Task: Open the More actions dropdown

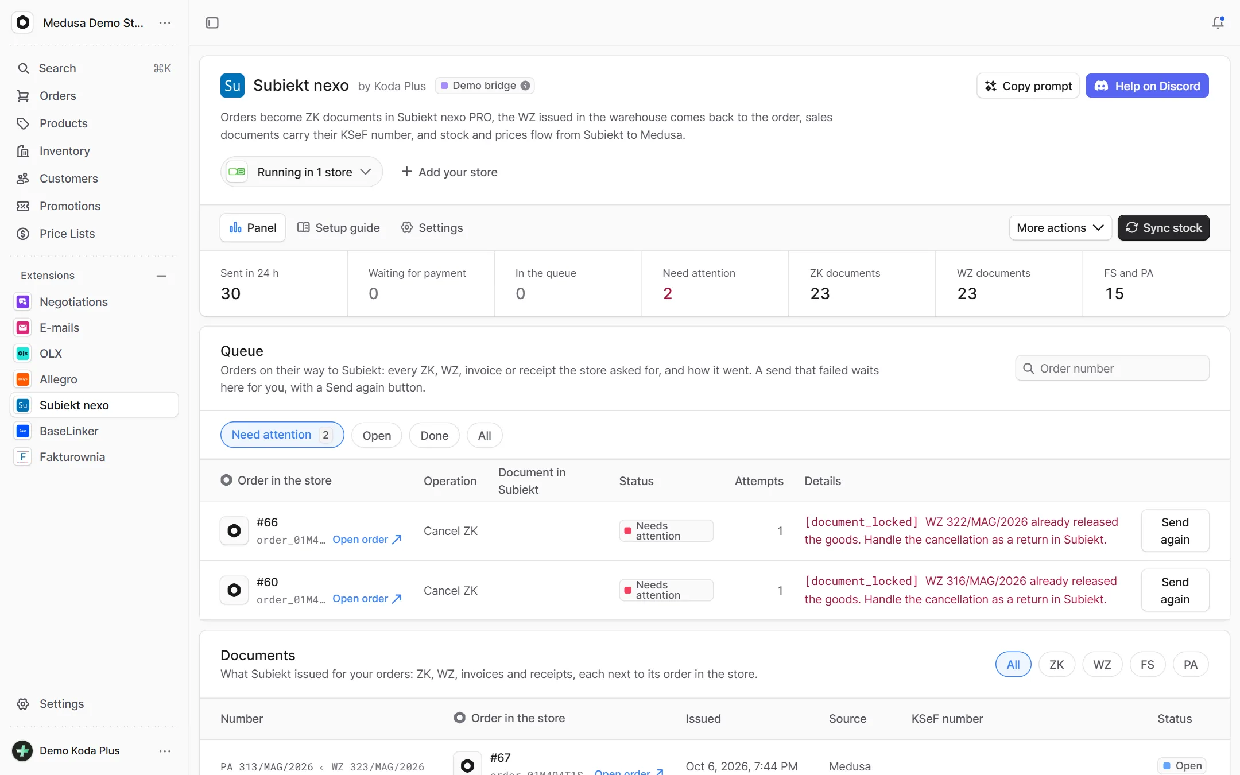Action: click(1060, 228)
